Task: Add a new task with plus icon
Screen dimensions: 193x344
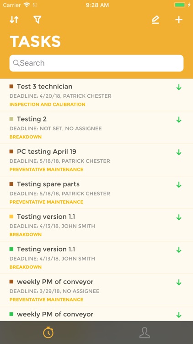Action: click(x=179, y=20)
